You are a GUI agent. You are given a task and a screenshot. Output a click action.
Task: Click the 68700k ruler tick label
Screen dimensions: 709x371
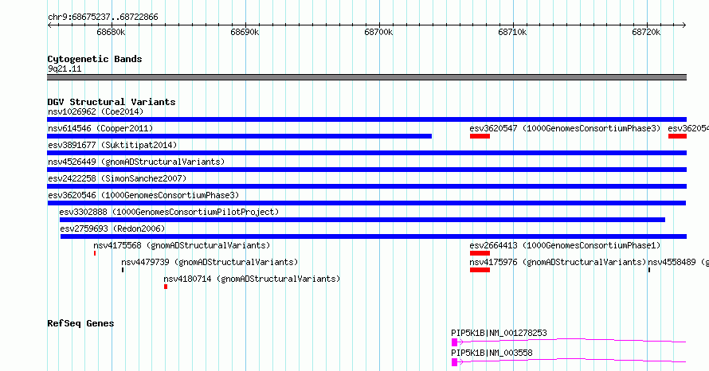378,33
